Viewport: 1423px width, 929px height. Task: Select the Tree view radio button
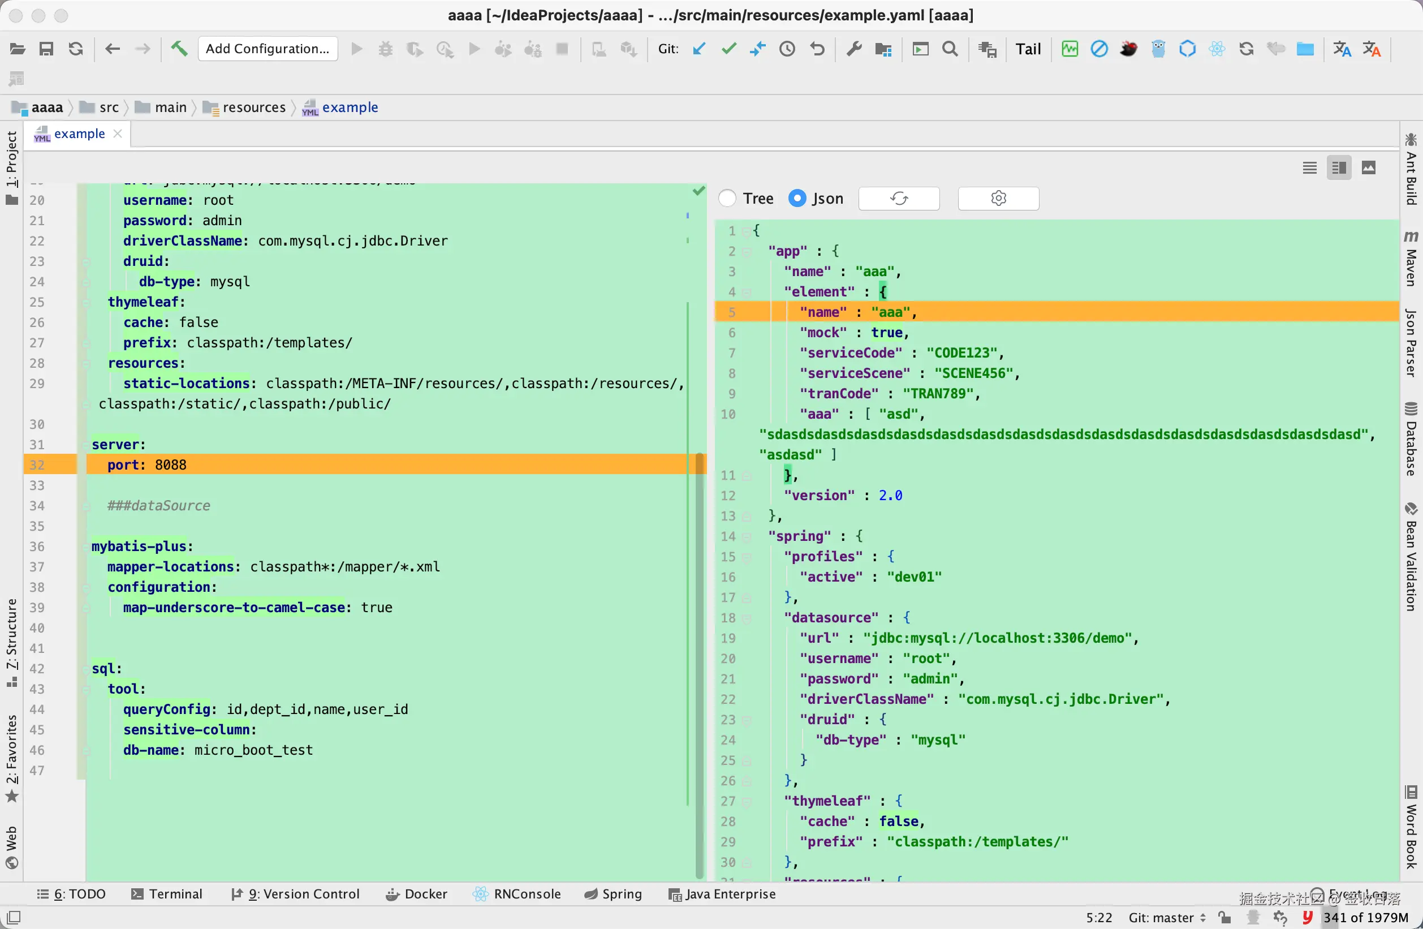(727, 198)
